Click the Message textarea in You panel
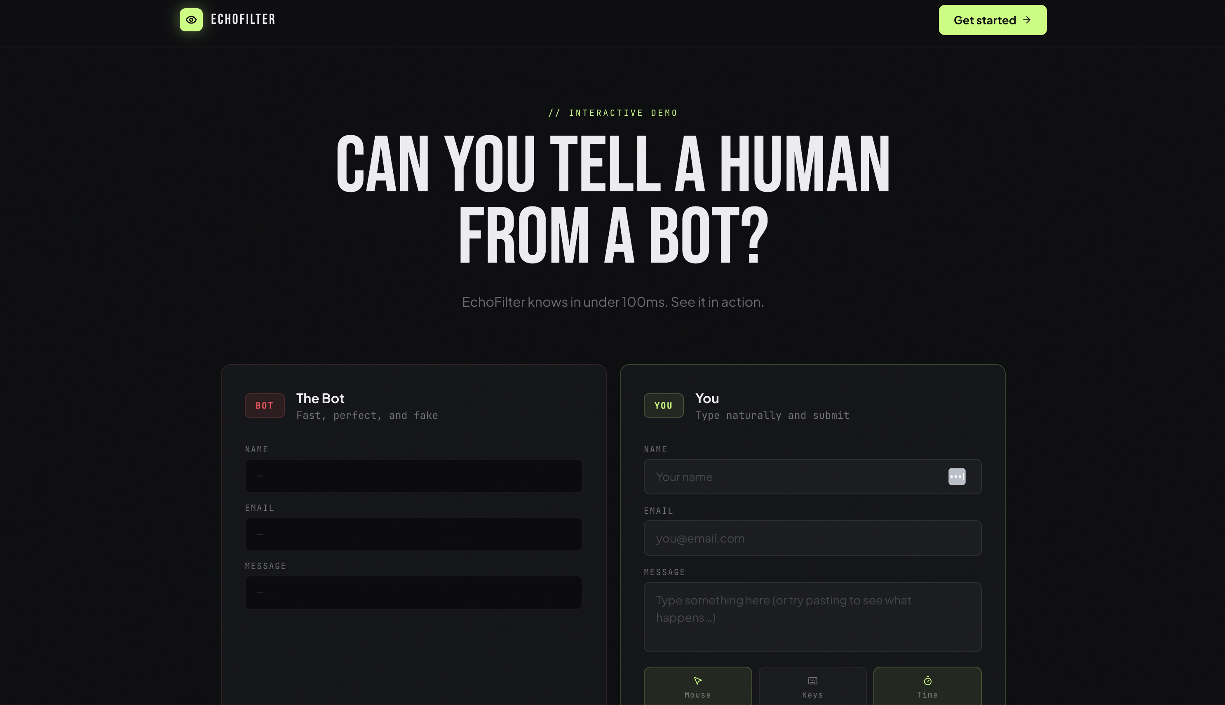1225x705 pixels. point(812,616)
